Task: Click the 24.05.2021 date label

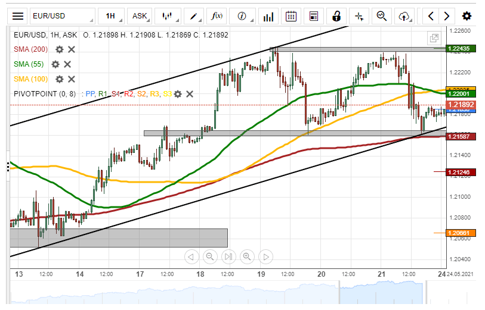Action: (x=460, y=274)
